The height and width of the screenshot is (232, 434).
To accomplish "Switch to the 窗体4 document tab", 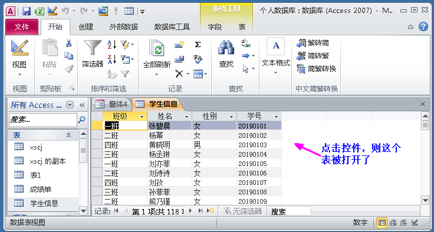I will point(111,104).
